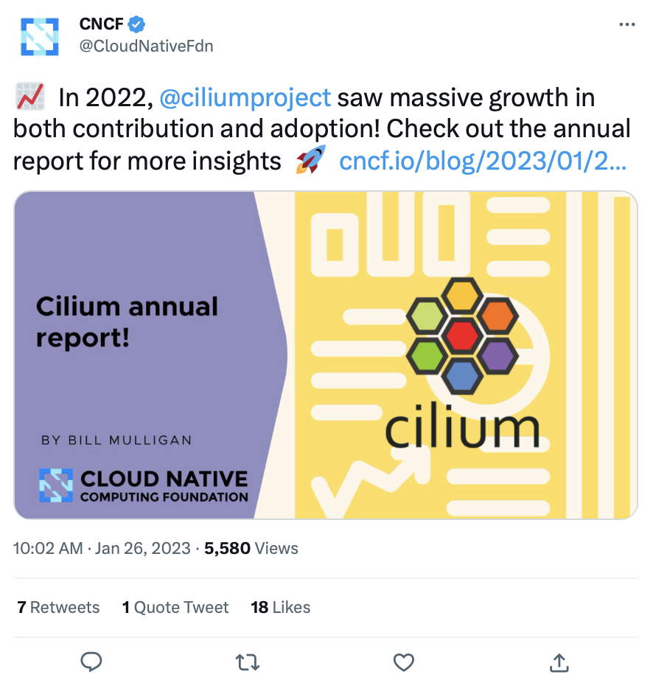Open the share upload icon

559,662
